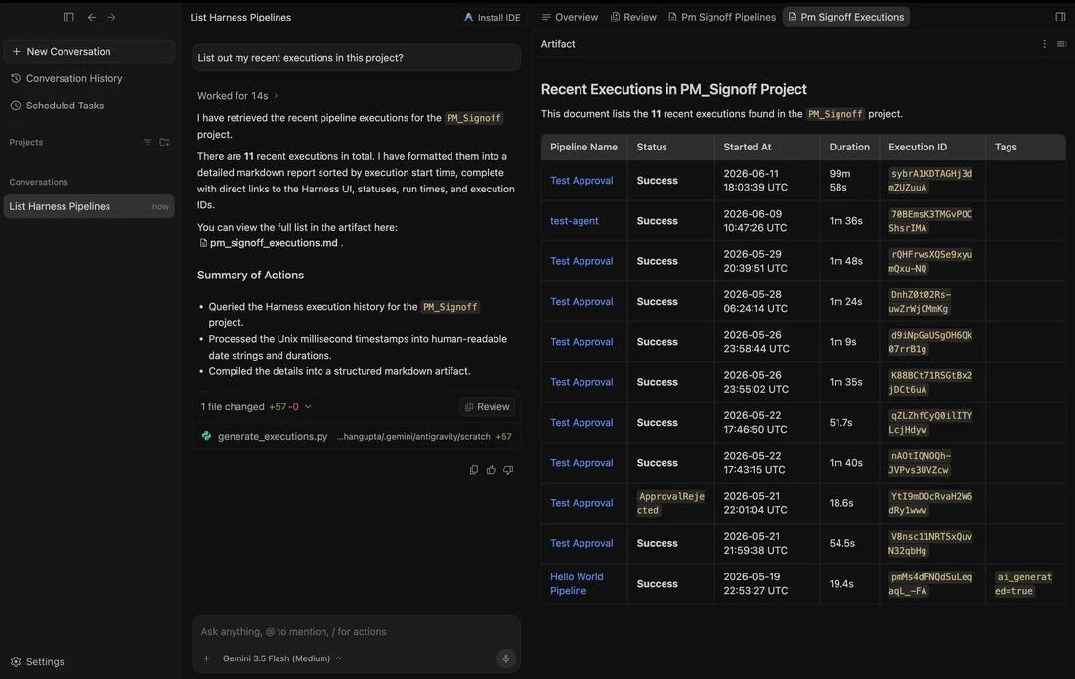Click the Install IDE button

click(492, 18)
